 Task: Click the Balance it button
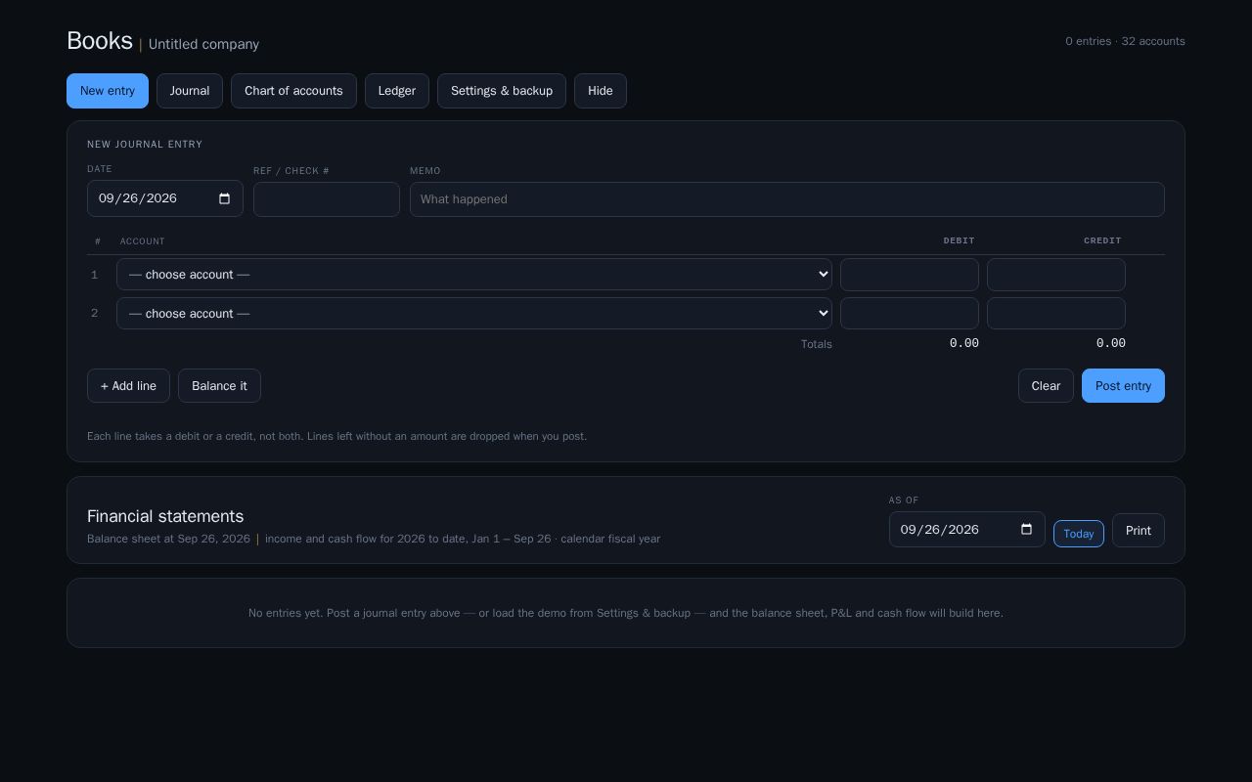coord(219,386)
